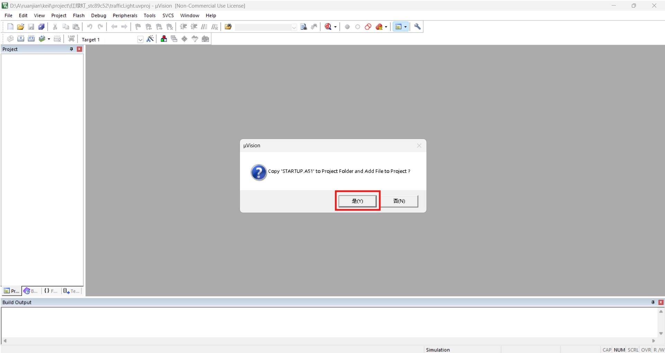Screen dimensions: 665x353
Task: Click the LOAD download to flash icon
Action: click(x=71, y=39)
